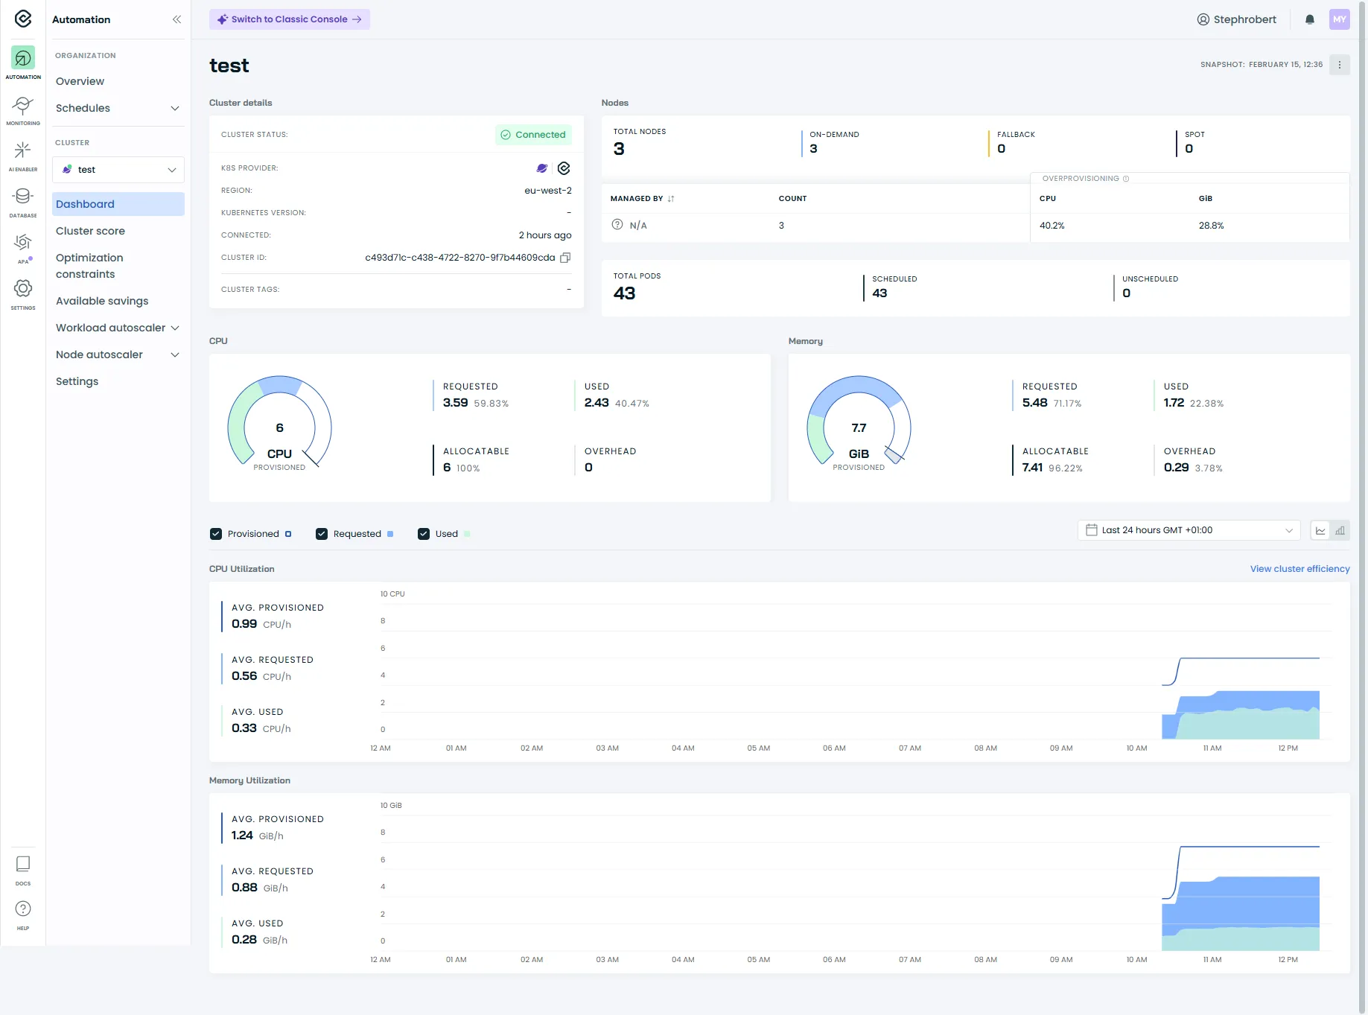Image resolution: width=1368 pixels, height=1015 pixels.
Task: Copy the cluster ID using copy icon
Action: 565,257
